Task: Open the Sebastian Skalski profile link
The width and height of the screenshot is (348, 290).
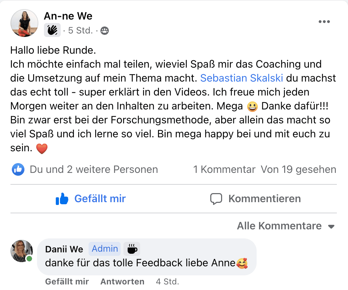Action: [x=241, y=78]
